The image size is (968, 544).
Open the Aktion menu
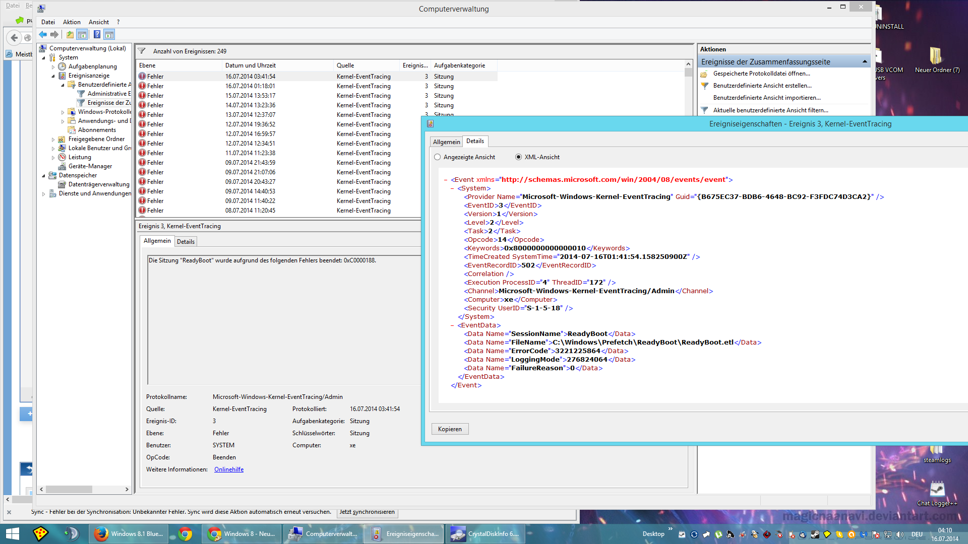coord(72,22)
